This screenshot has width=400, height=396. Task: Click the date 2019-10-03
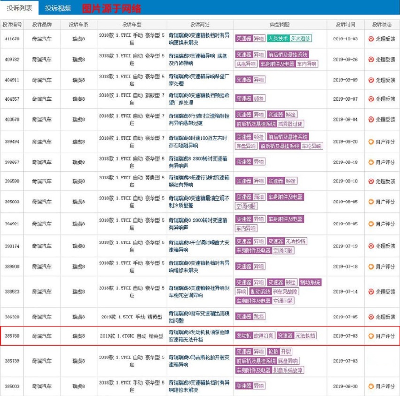(x=346, y=39)
